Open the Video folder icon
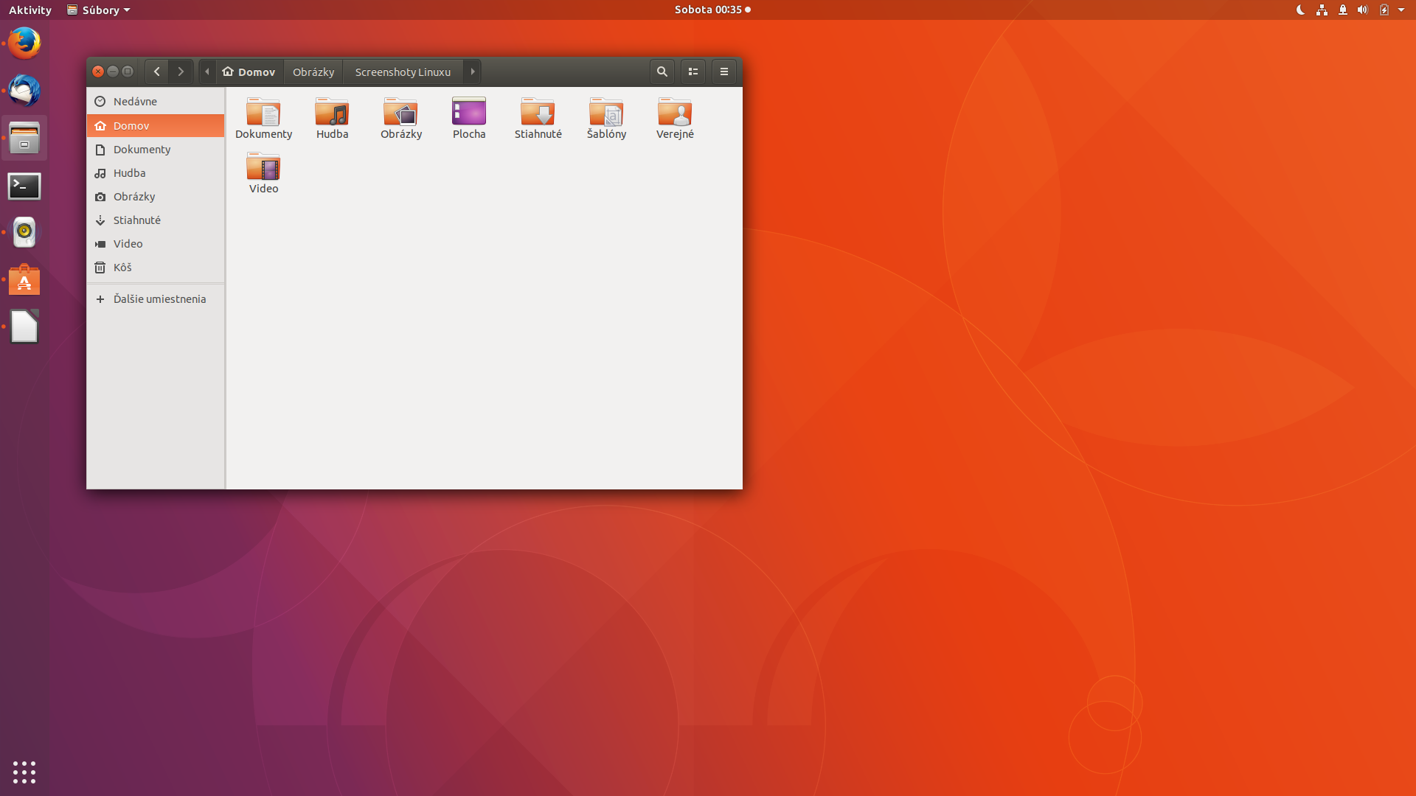The height and width of the screenshot is (796, 1416). tap(263, 167)
